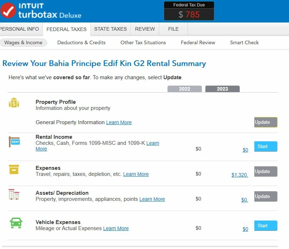Click the 2022 column header
Viewport: 289px width, 249px height.
point(184,89)
